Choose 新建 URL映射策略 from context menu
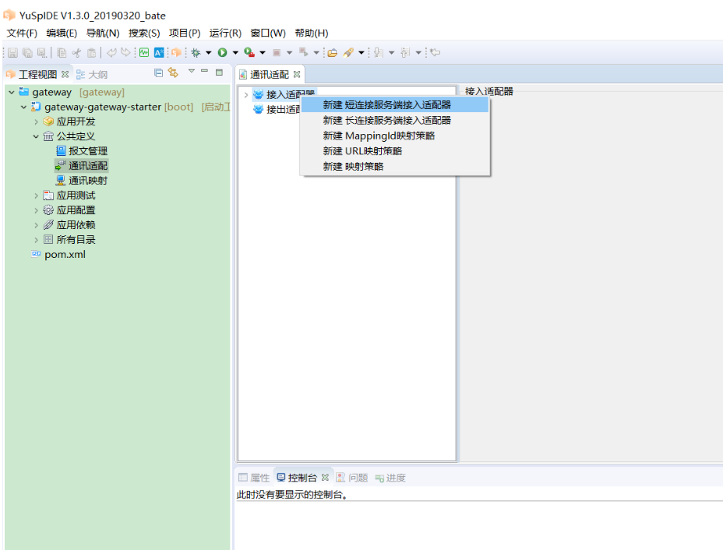The image size is (723, 550). coord(362,151)
